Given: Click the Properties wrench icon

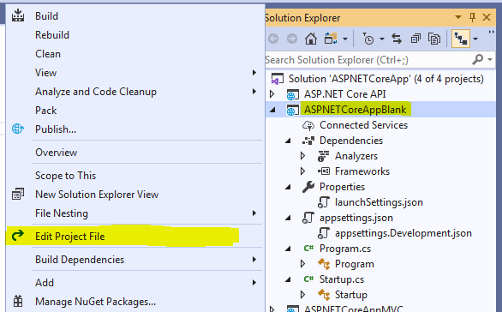Looking at the screenshot, I should 308,187.
